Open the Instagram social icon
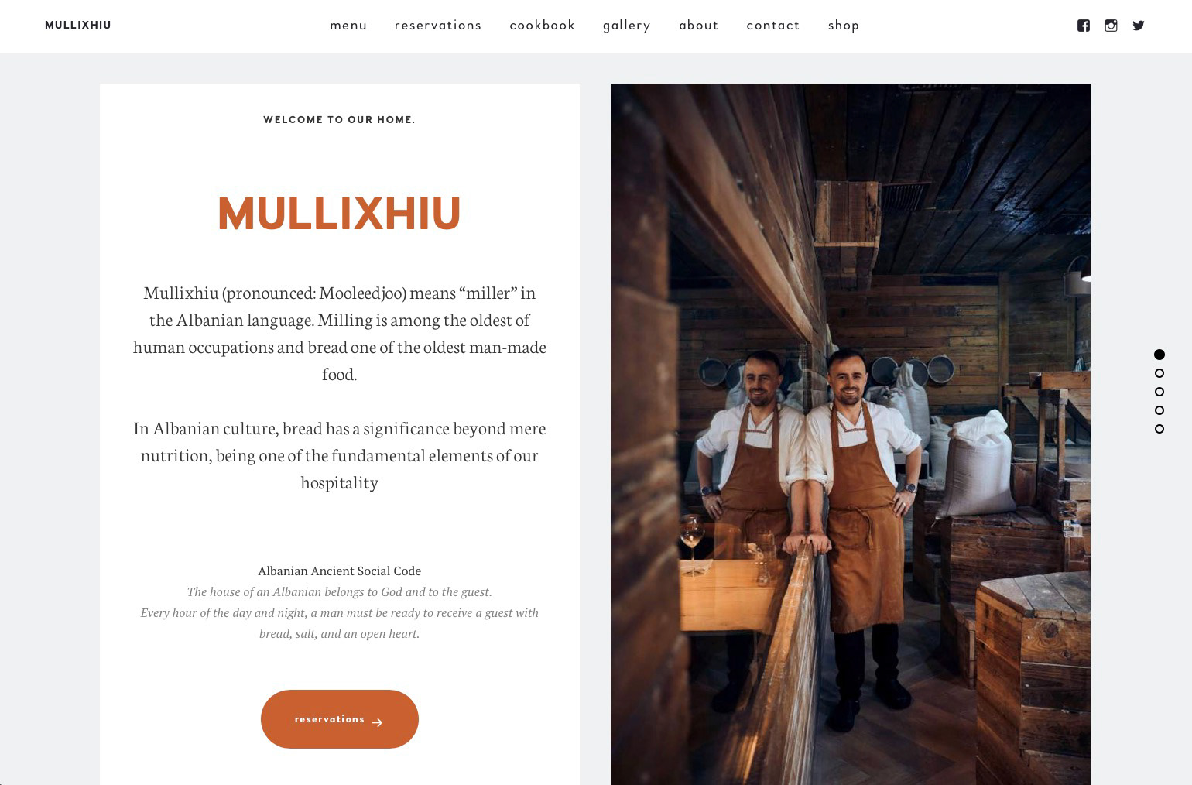Screen dimensions: 1192x785 [x=1111, y=26]
